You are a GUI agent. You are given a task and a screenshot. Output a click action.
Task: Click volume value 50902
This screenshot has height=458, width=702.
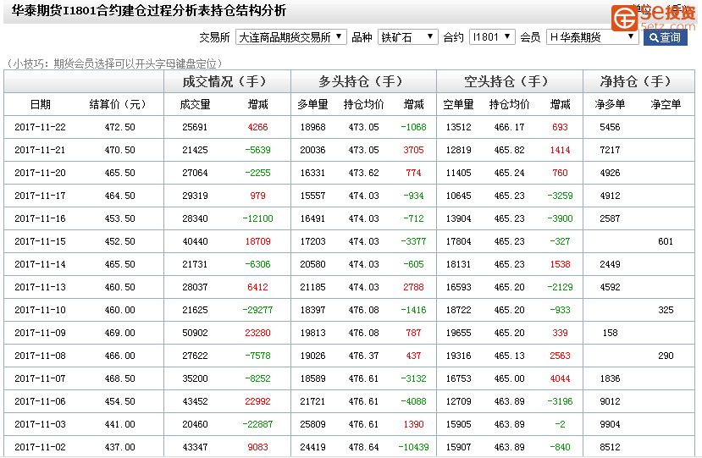(195, 333)
